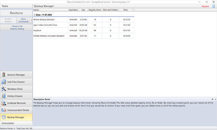Click Restore Full Registry Backup

coord(16,27)
